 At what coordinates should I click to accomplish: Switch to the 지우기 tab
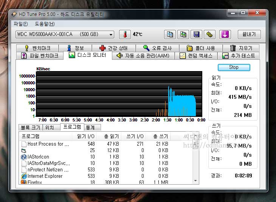241,48
